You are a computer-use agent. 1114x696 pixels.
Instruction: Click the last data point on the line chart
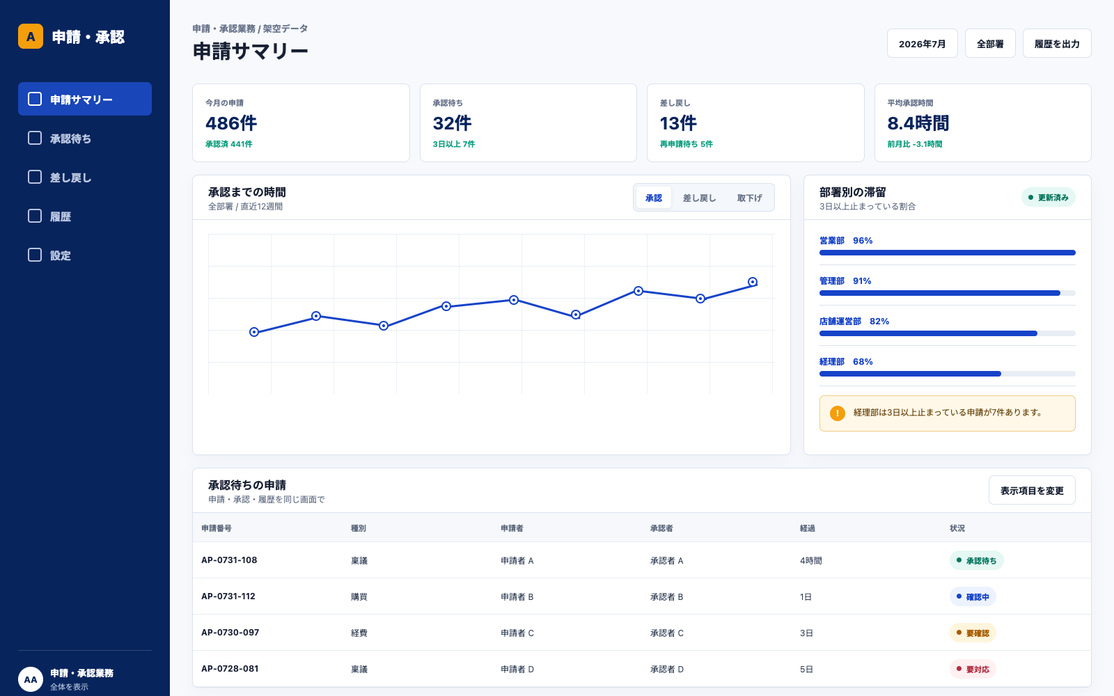pyautogui.click(x=753, y=282)
